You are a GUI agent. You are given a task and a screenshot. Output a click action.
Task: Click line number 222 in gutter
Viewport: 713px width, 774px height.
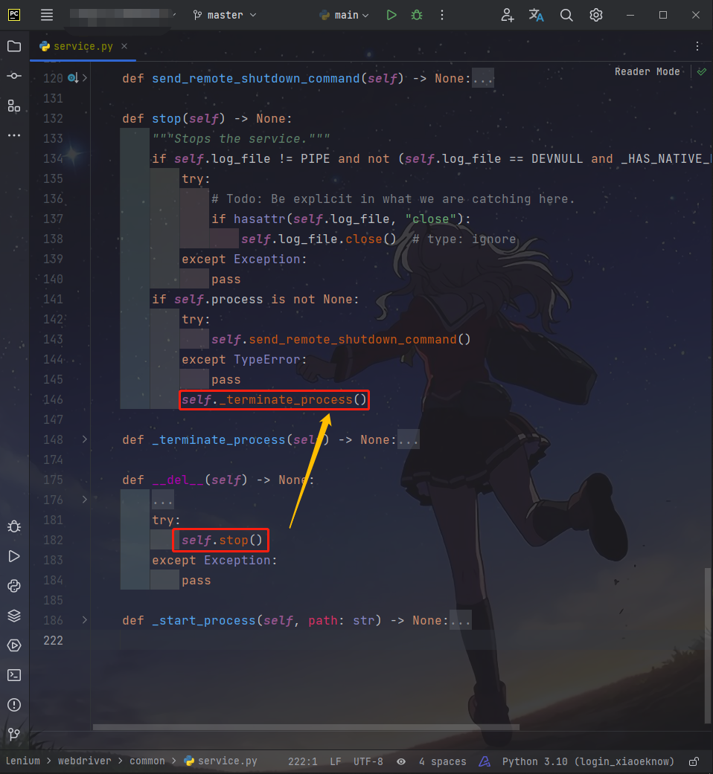tap(53, 640)
